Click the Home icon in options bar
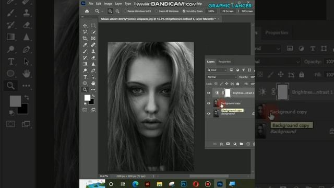The width and height of the screenshot is (334, 188). click(87, 11)
